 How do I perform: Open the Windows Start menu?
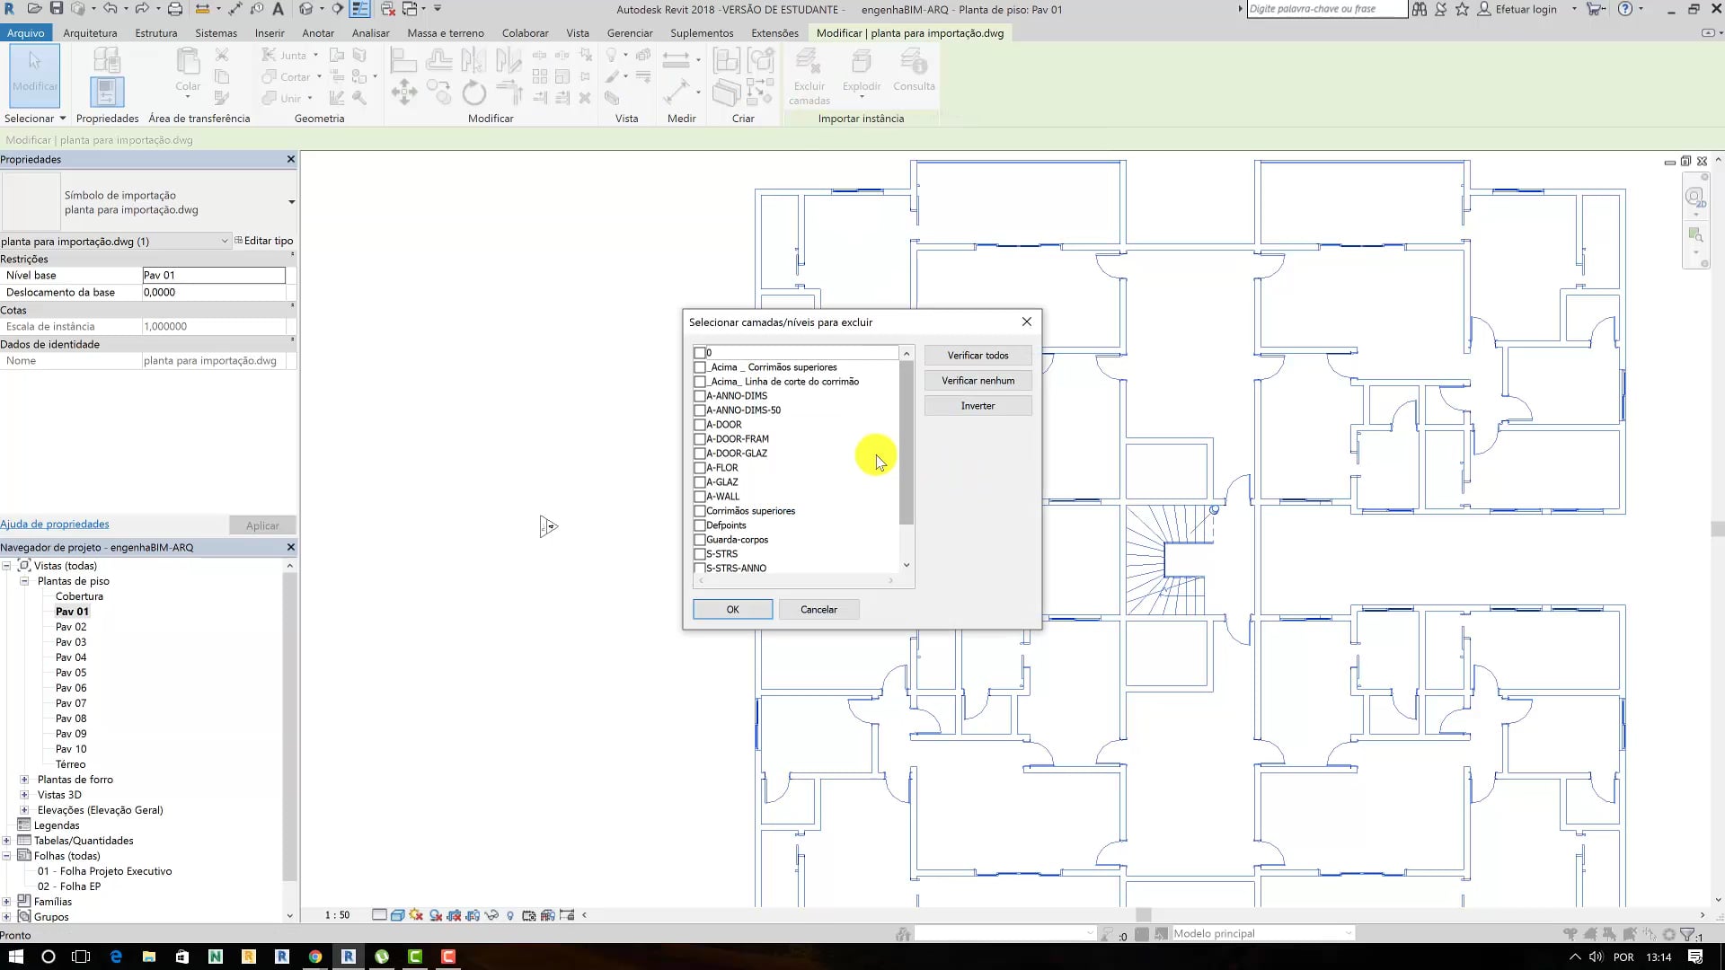tap(16, 957)
